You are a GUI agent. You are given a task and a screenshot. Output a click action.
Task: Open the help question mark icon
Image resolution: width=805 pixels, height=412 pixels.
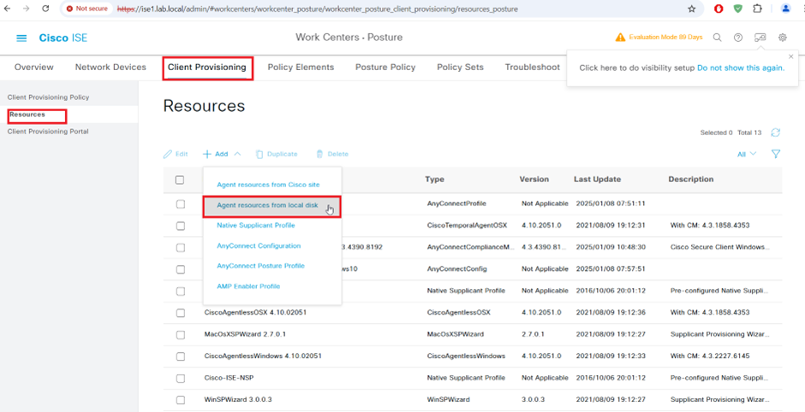coord(738,38)
